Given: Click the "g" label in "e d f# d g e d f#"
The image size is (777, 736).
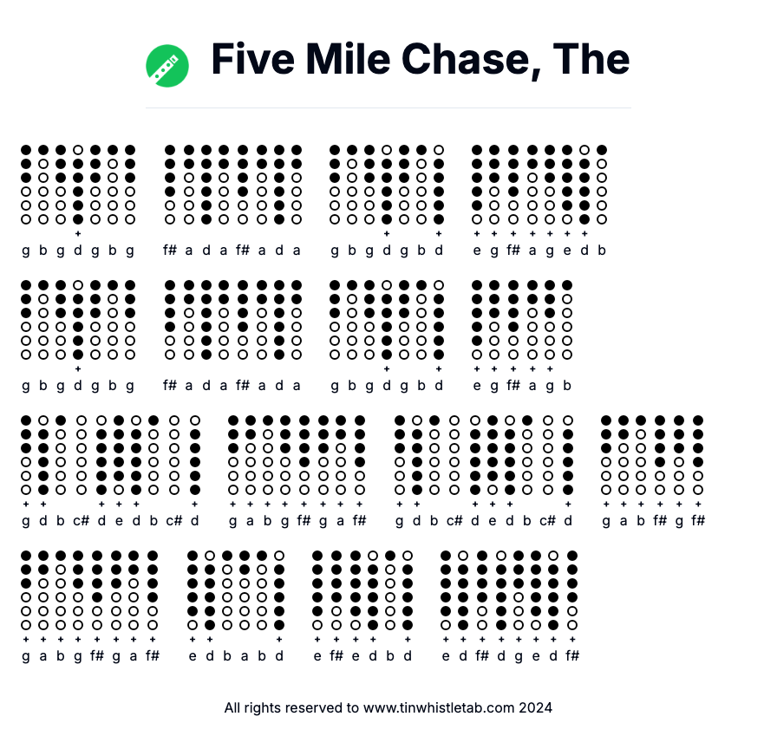Looking at the screenshot, I should tap(519, 655).
